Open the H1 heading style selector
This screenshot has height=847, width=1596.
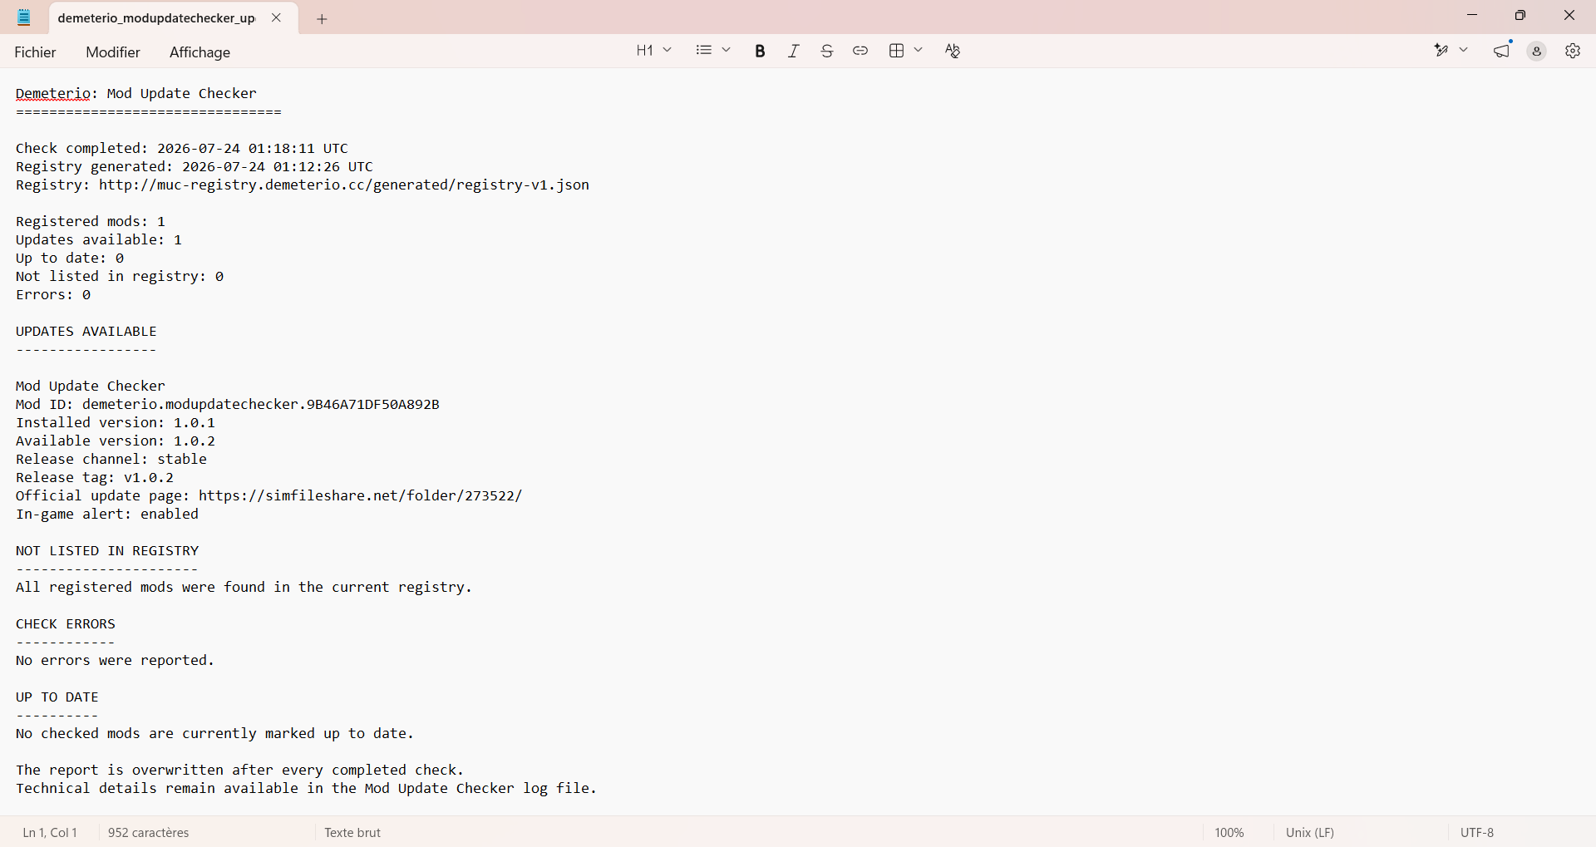[653, 51]
